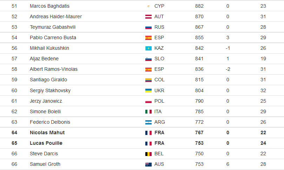Click Sergiy Stakhovsky's ranking number 60
Viewport: 284px width, 170px height.
pyautogui.click(x=14, y=90)
